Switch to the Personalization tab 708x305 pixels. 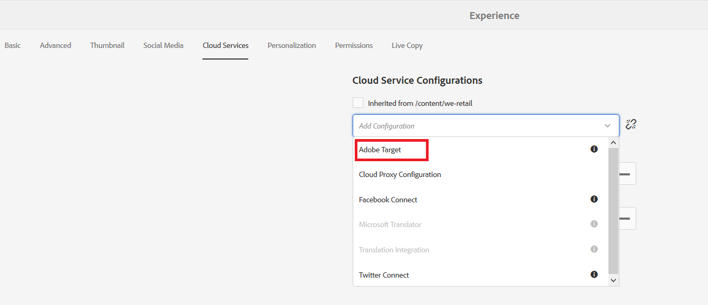[x=292, y=45]
